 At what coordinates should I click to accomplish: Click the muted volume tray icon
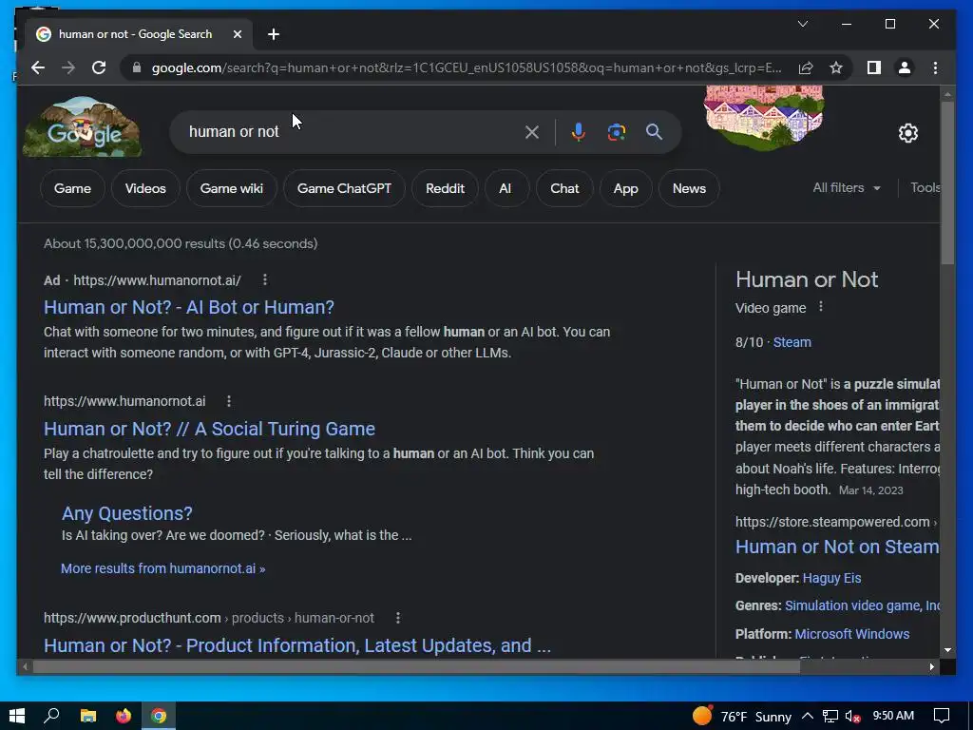pos(852,717)
